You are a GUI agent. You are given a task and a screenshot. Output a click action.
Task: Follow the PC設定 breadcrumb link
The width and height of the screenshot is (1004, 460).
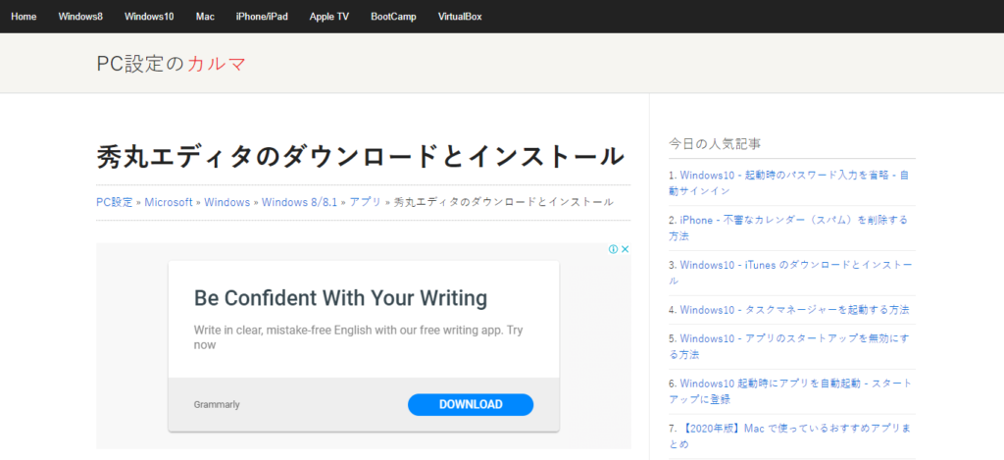[x=115, y=202]
